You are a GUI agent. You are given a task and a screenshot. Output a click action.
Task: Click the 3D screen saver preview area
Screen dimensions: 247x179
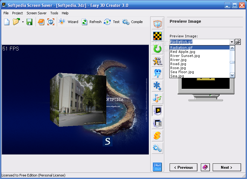pyautogui.click(x=75, y=100)
